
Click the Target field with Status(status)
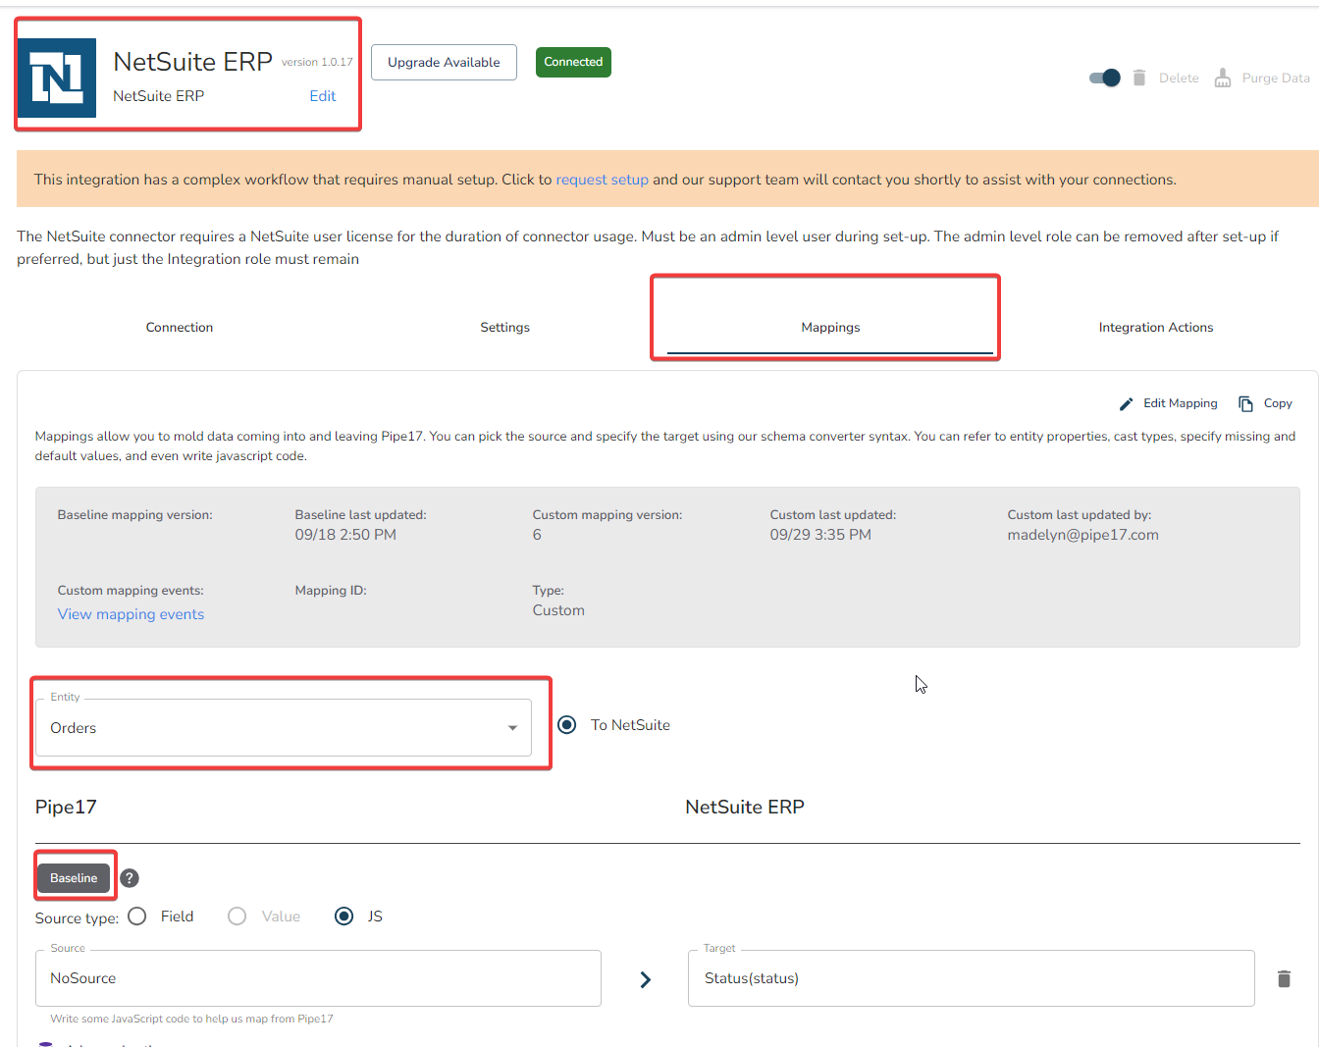pos(972,978)
